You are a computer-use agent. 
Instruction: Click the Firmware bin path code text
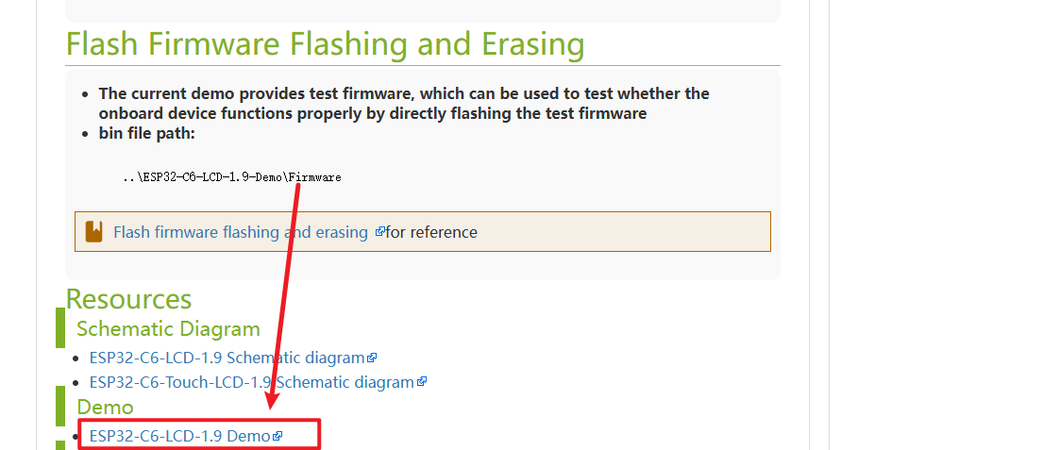coord(231,177)
